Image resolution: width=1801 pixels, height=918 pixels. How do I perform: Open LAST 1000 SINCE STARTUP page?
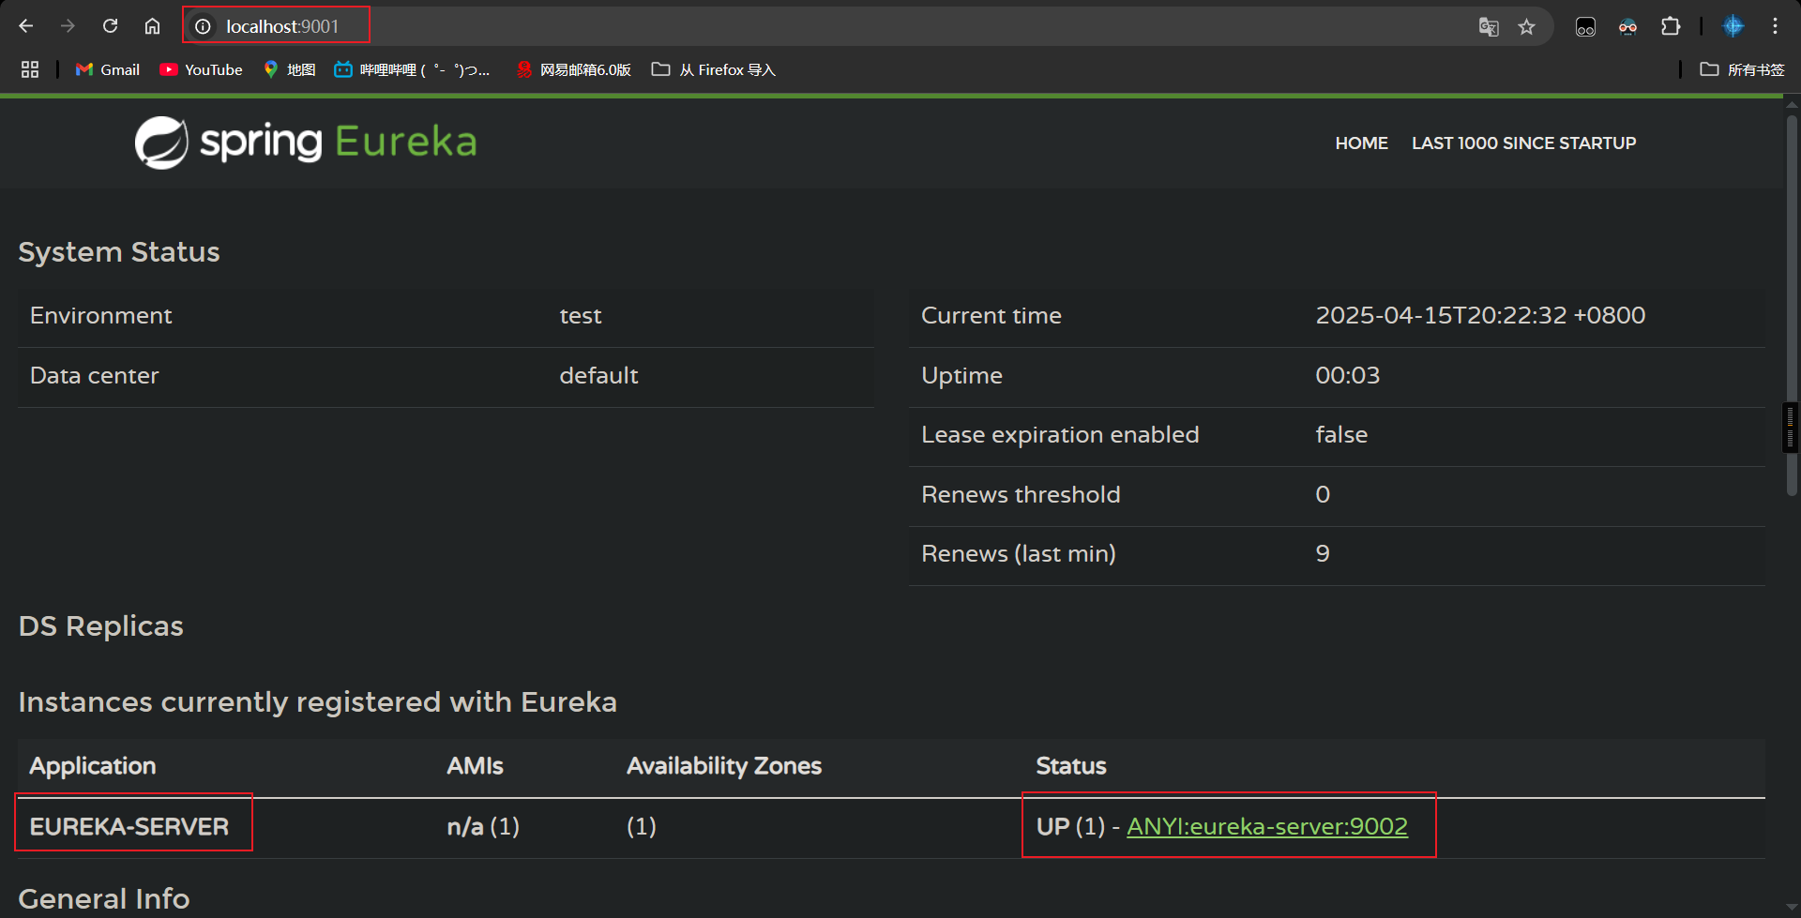(1523, 143)
